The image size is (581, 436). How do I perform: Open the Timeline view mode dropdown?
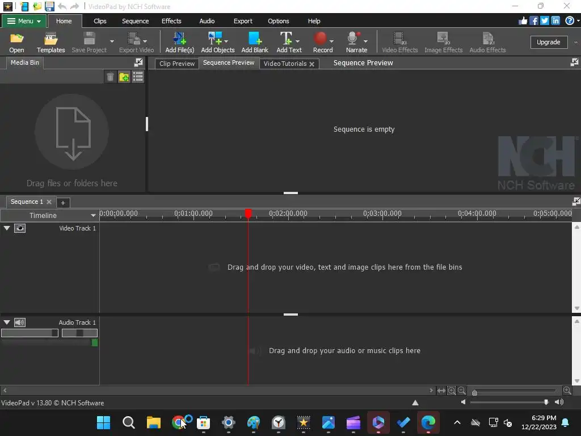coord(93,215)
